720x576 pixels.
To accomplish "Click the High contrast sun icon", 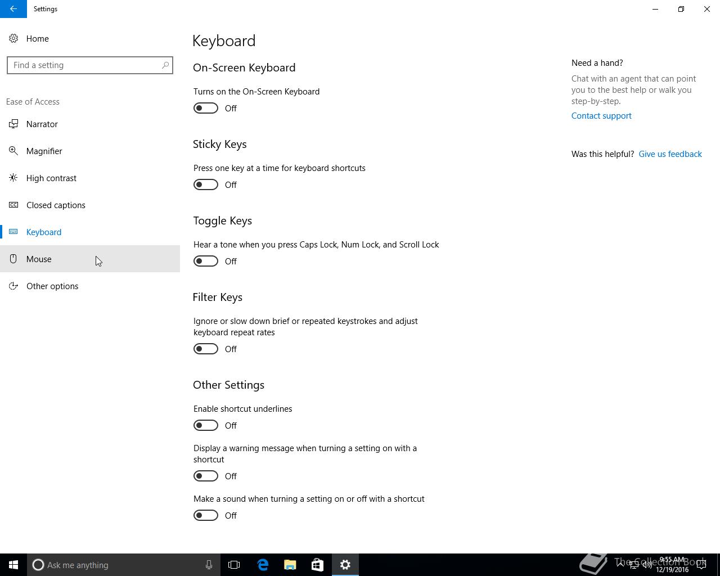I will click(13, 178).
